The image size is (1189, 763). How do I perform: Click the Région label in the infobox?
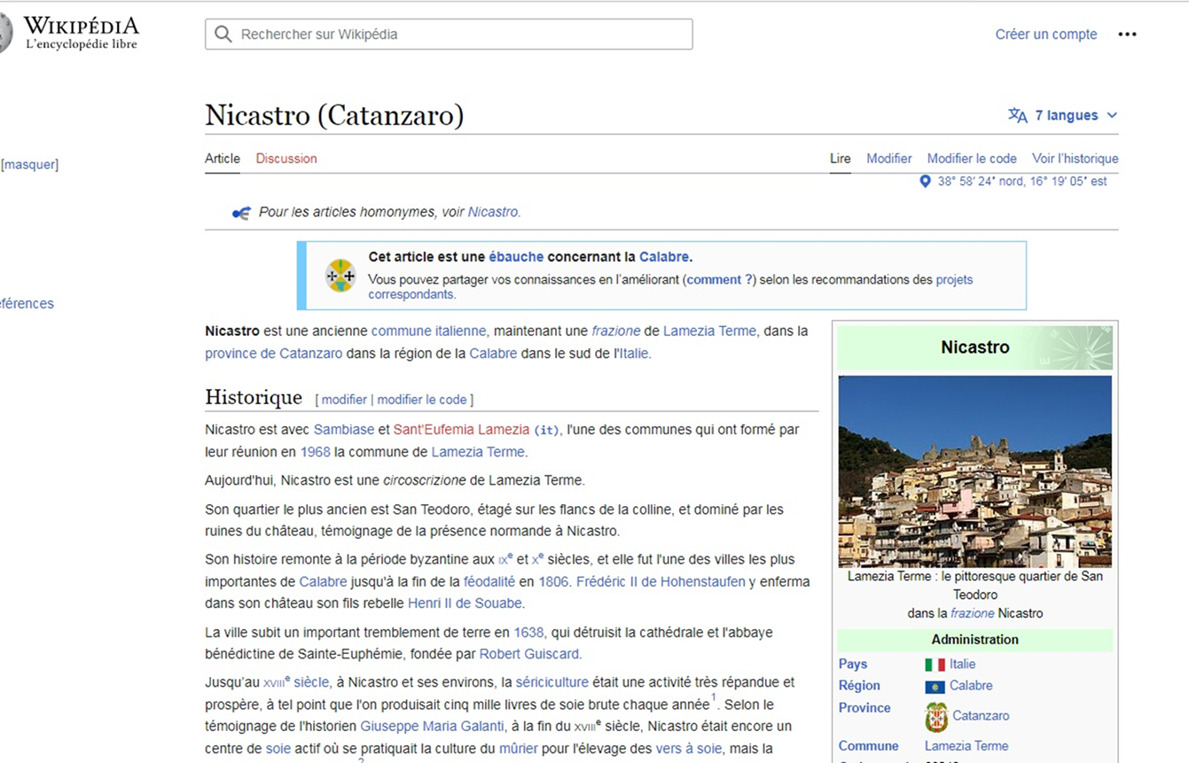point(859,686)
